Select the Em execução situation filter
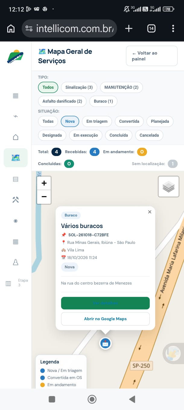Screen dimensions: 184x410 point(86,135)
